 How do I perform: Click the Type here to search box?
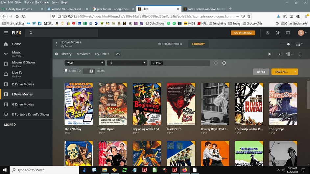(x=44, y=170)
